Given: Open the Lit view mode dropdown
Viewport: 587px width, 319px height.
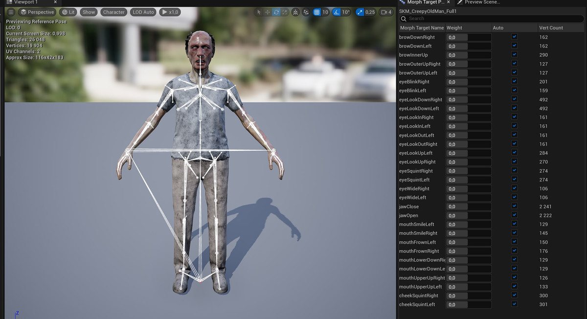Looking at the screenshot, I should 68,12.
